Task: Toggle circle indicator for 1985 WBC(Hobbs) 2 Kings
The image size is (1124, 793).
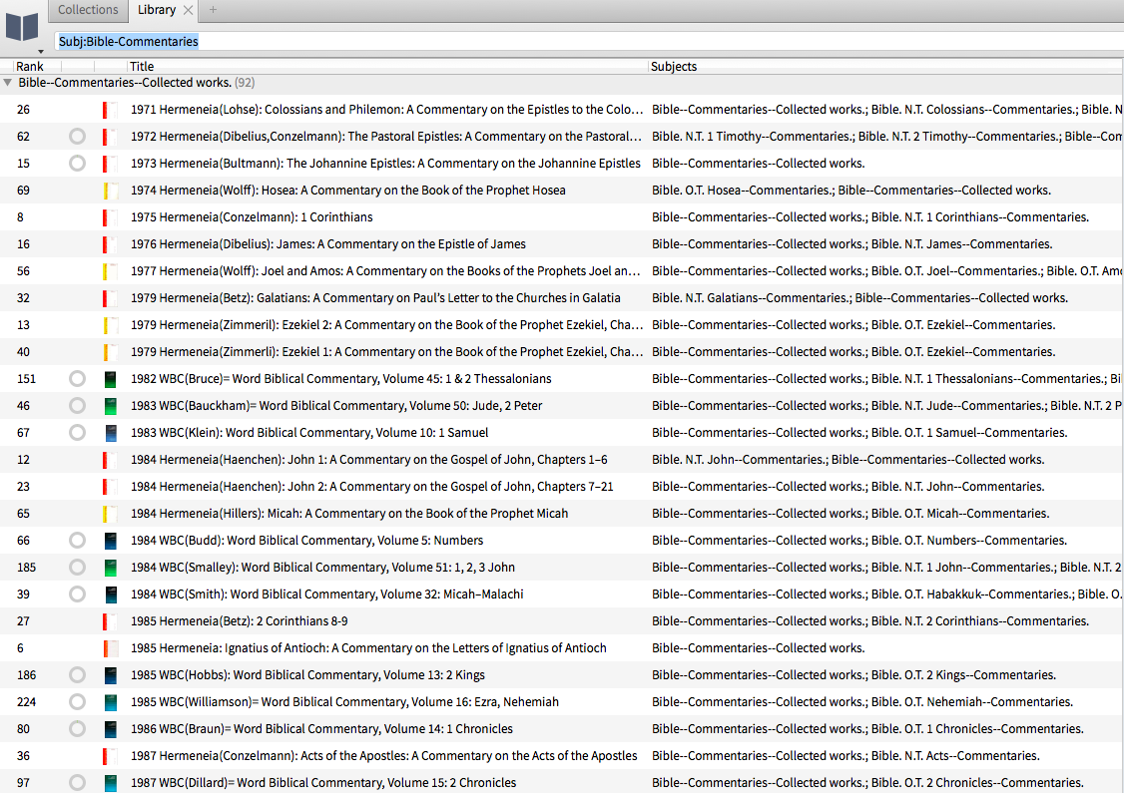Action: 78,675
